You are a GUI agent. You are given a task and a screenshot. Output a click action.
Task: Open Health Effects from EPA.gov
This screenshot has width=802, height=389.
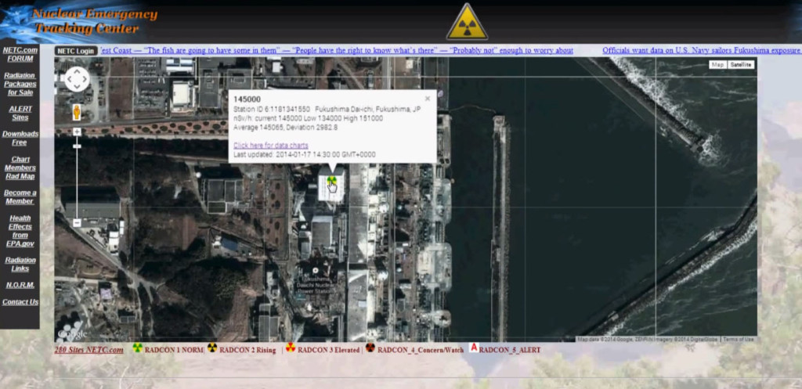click(x=20, y=231)
